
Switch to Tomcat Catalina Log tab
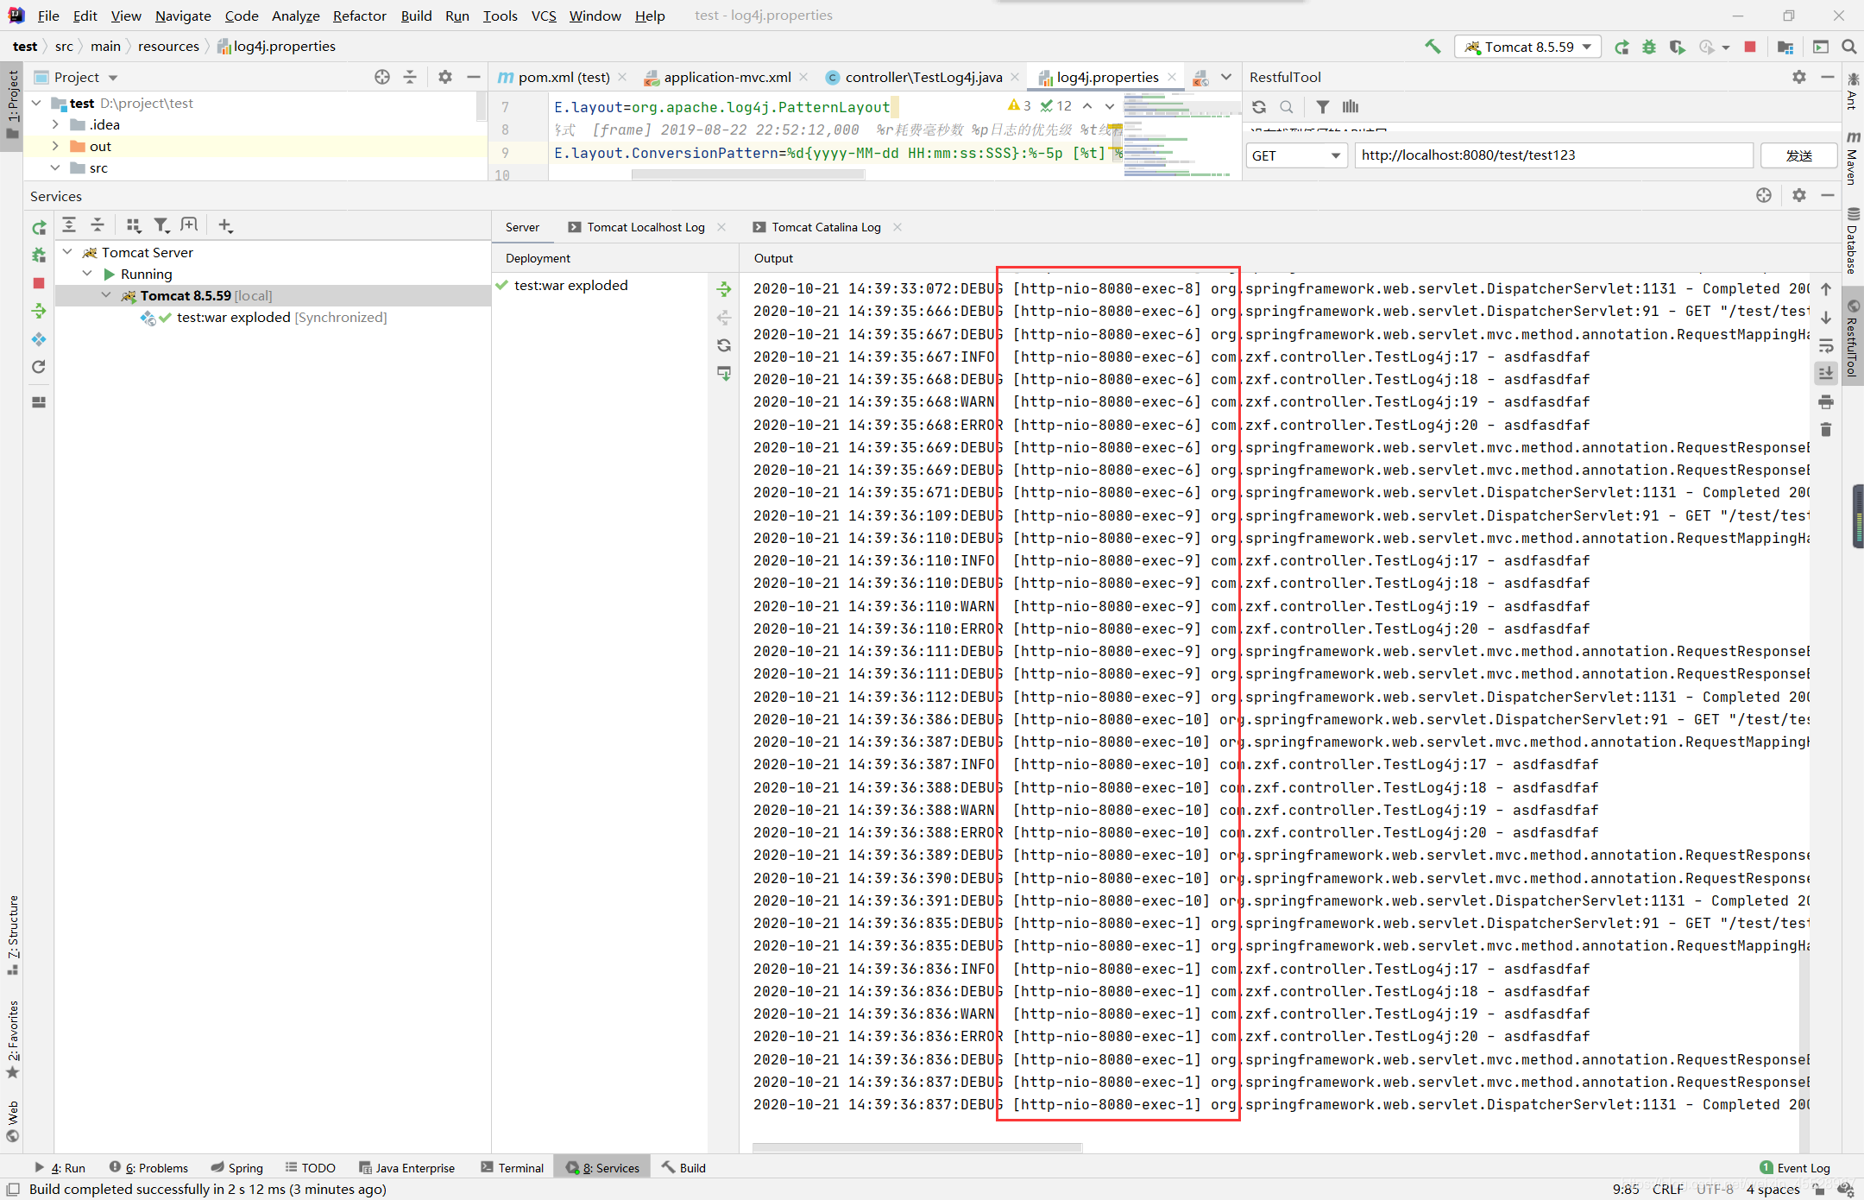pyautogui.click(x=826, y=227)
